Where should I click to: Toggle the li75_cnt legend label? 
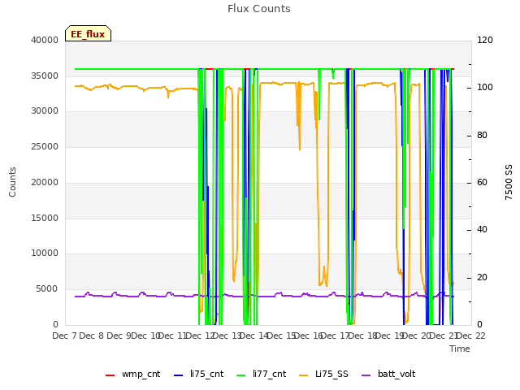tap(206, 374)
